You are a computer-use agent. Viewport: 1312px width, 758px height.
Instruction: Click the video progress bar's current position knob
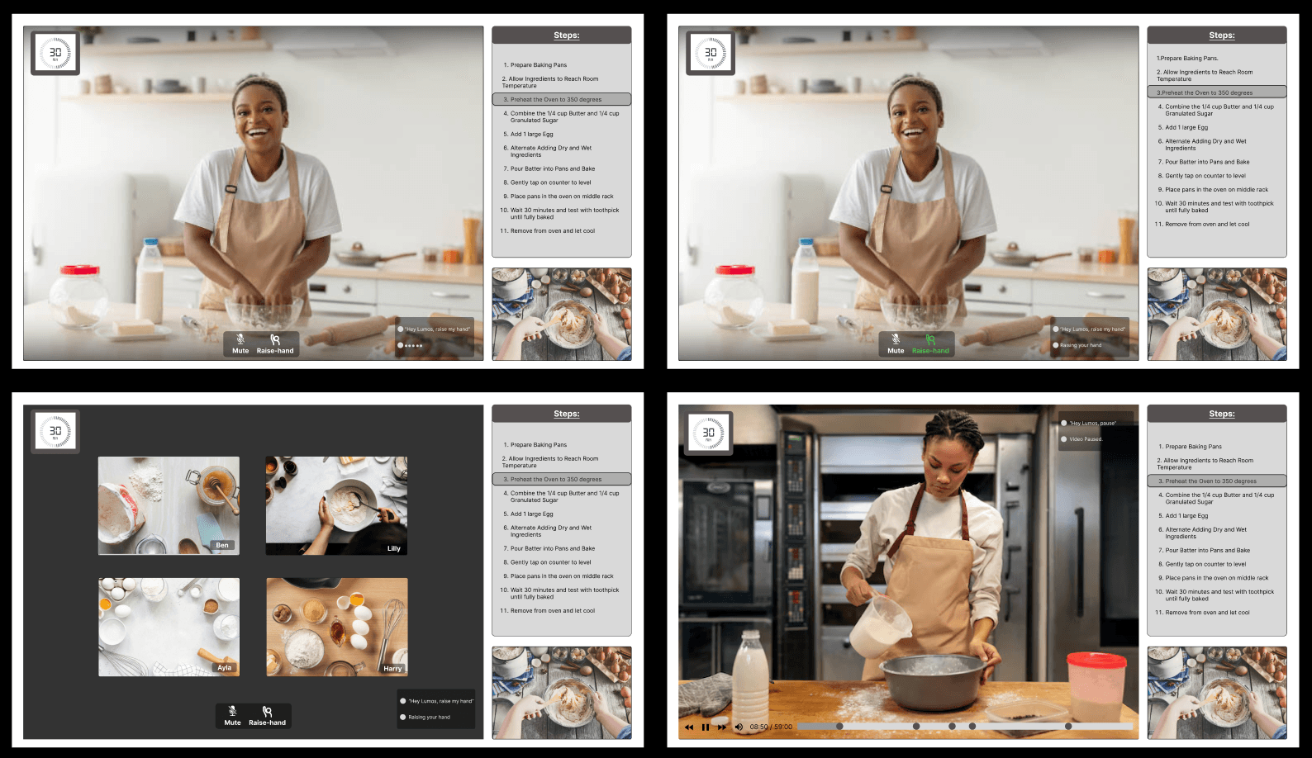(839, 727)
